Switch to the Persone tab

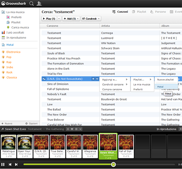point(158,12)
